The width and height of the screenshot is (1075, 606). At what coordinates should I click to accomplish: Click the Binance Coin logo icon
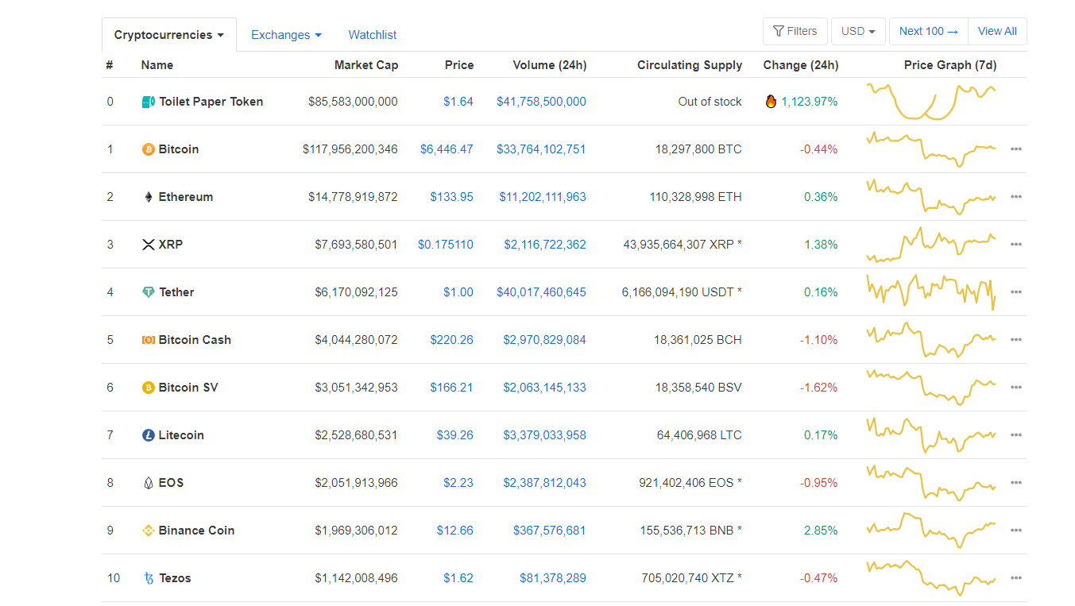[x=149, y=531]
